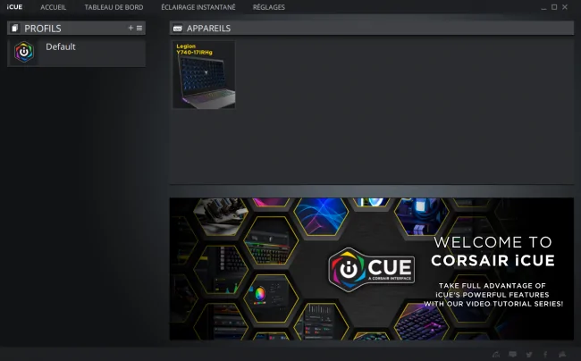Open the Facebook icon in footer
This screenshot has width=581, height=361.
tap(545, 355)
